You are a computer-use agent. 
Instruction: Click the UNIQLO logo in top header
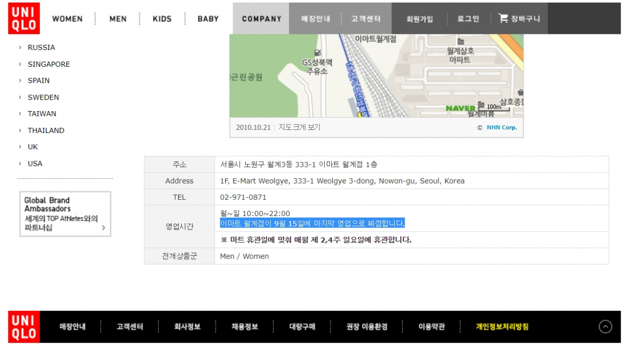(x=24, y=18)
